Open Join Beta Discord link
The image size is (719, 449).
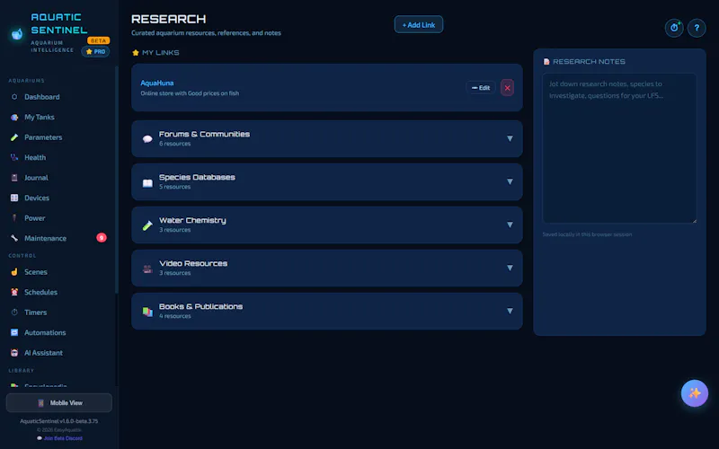pyautogui.click(x=59, y=438)
